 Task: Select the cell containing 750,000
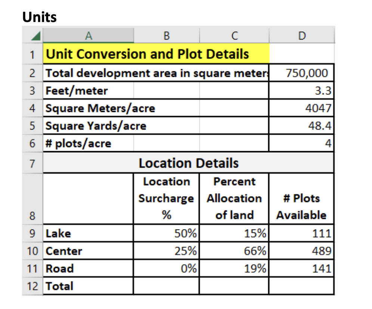302,73
